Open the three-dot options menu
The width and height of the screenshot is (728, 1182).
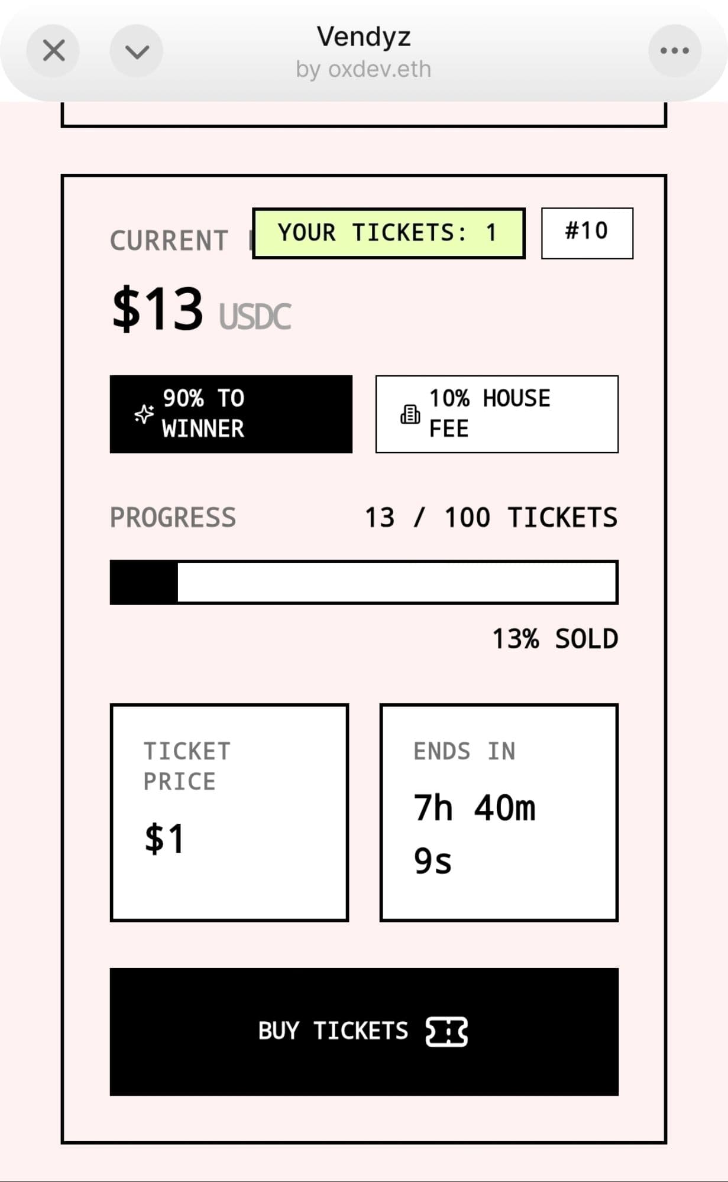coord(674,51)
